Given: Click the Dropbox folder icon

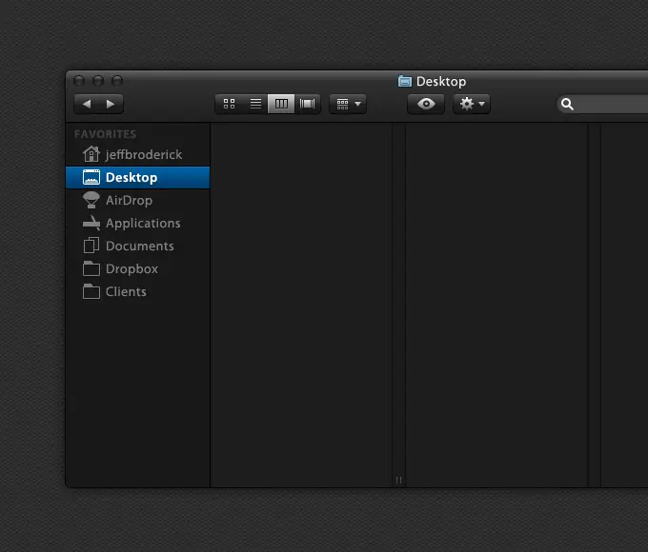Looking at the screenshot, I should [x=91, y=268].
